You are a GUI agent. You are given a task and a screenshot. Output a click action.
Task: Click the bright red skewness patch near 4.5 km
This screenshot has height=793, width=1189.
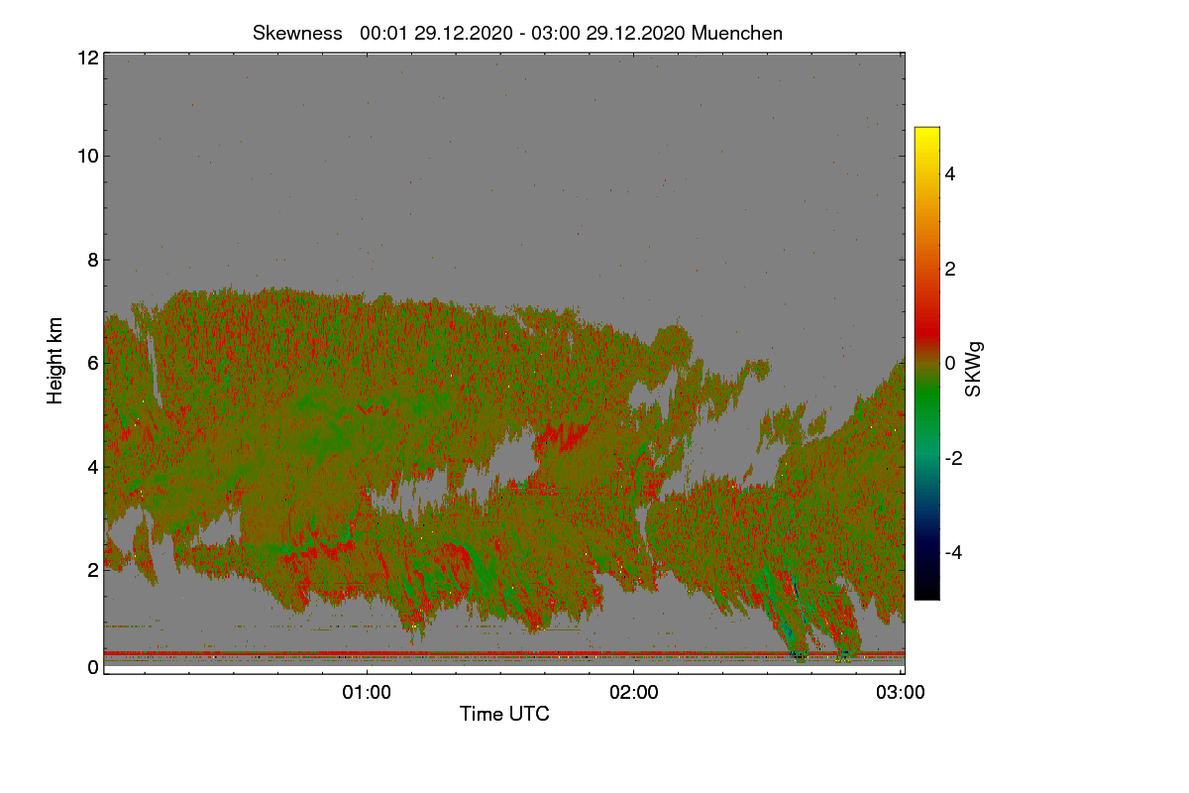[x=563, y=437]
